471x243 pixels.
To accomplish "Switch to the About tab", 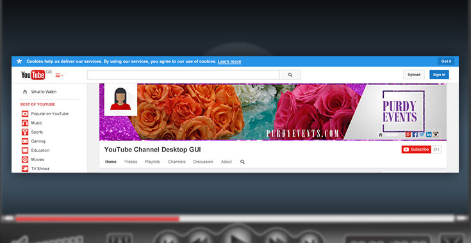I will pyautogui.click(x=226, y=162).
